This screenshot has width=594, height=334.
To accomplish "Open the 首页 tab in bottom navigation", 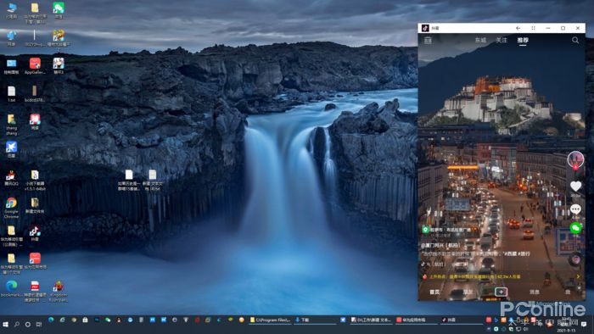I will [434, 292].
